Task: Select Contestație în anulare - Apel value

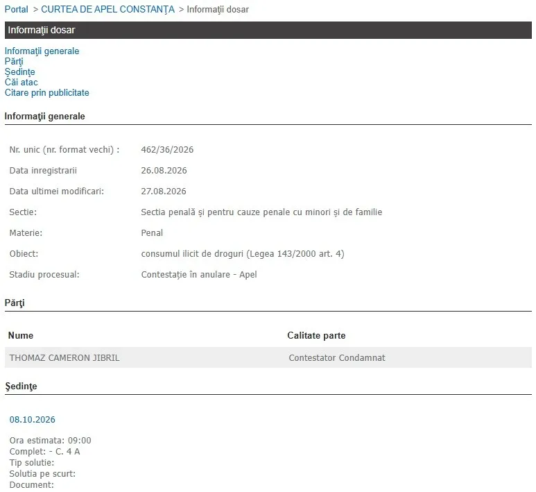Action: tap(198, 275)
